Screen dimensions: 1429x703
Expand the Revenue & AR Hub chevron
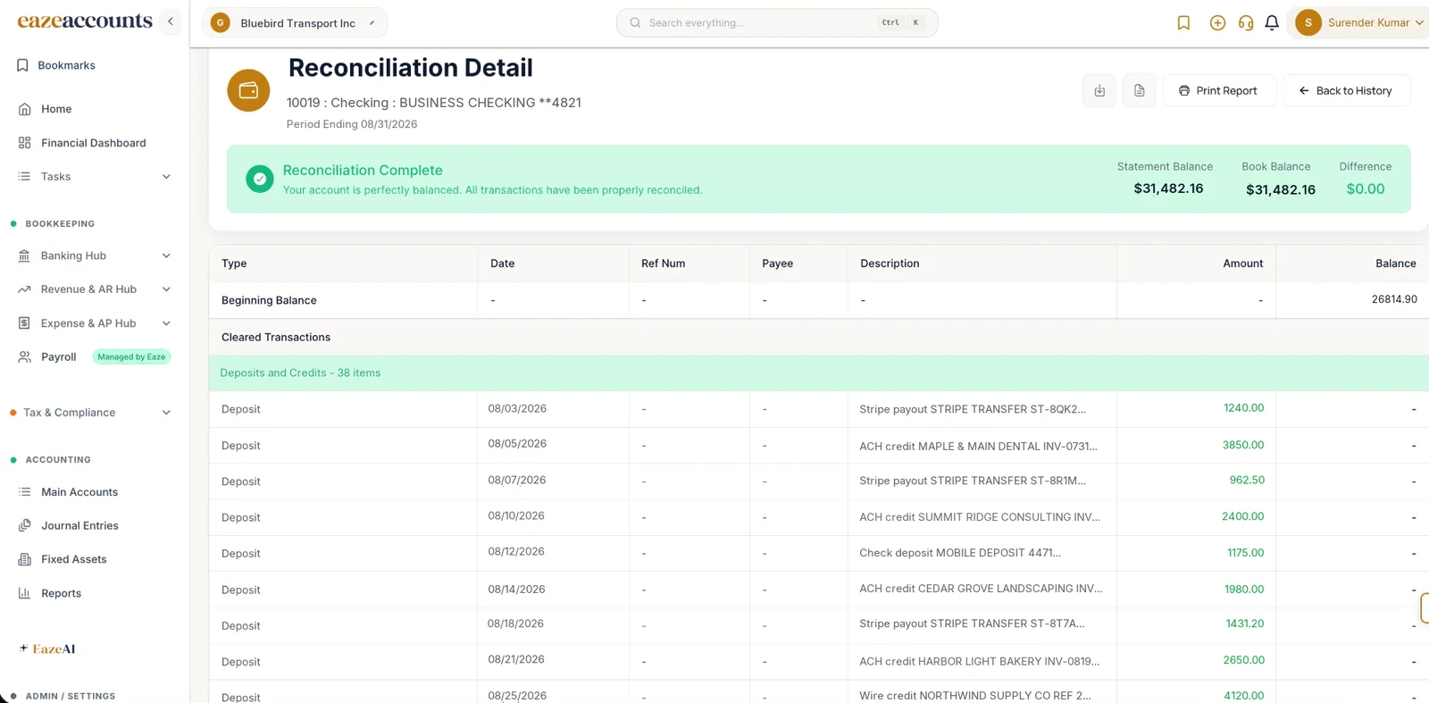[x=166, y=289]
